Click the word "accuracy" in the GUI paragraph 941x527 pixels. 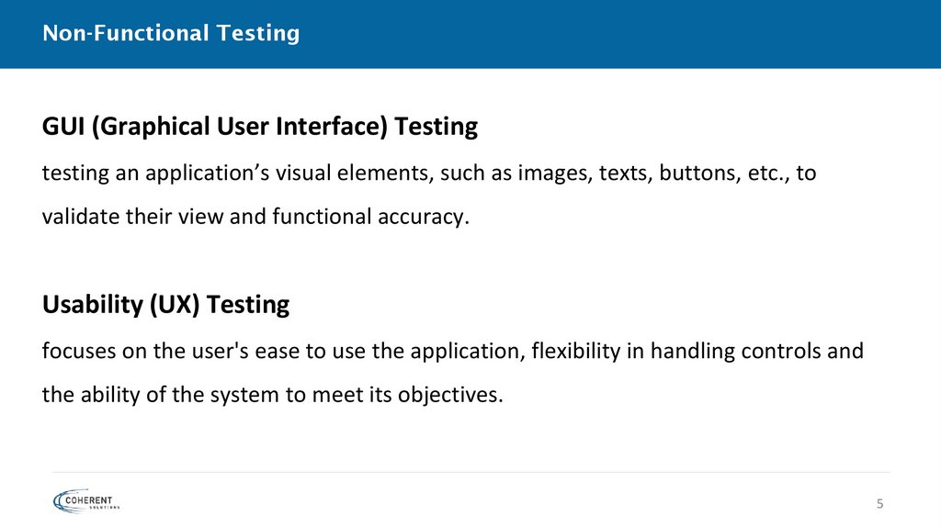coord(429,218)
